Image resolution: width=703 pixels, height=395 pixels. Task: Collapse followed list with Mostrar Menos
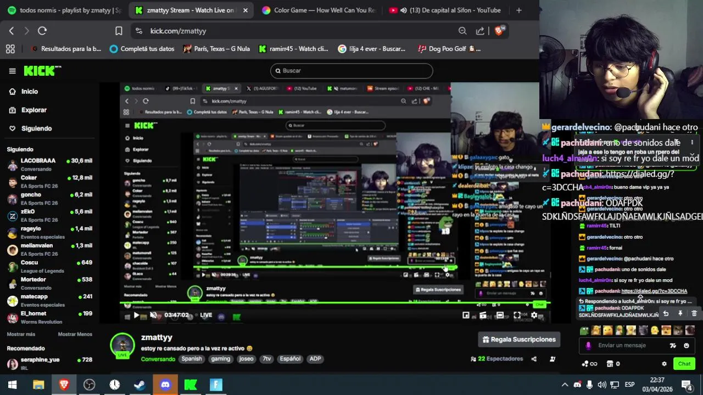click(x=75, y=334)
